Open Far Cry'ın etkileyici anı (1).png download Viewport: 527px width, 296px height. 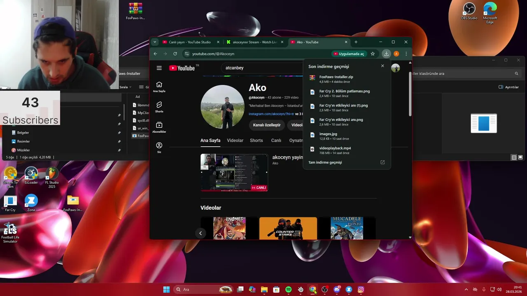point(347,108)
